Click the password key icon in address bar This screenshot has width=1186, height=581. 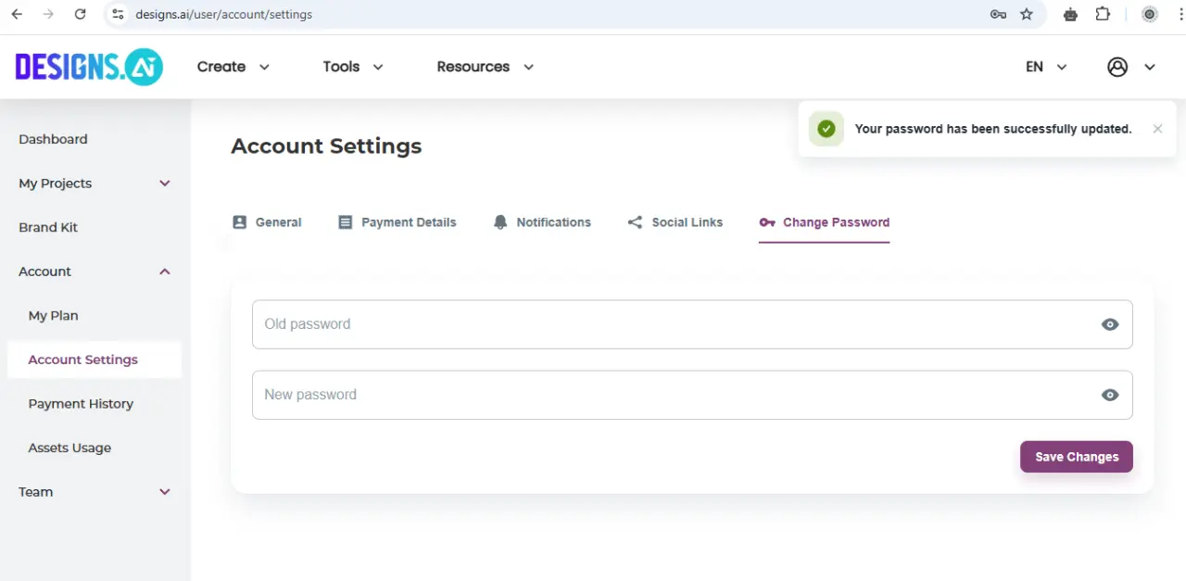998,14
